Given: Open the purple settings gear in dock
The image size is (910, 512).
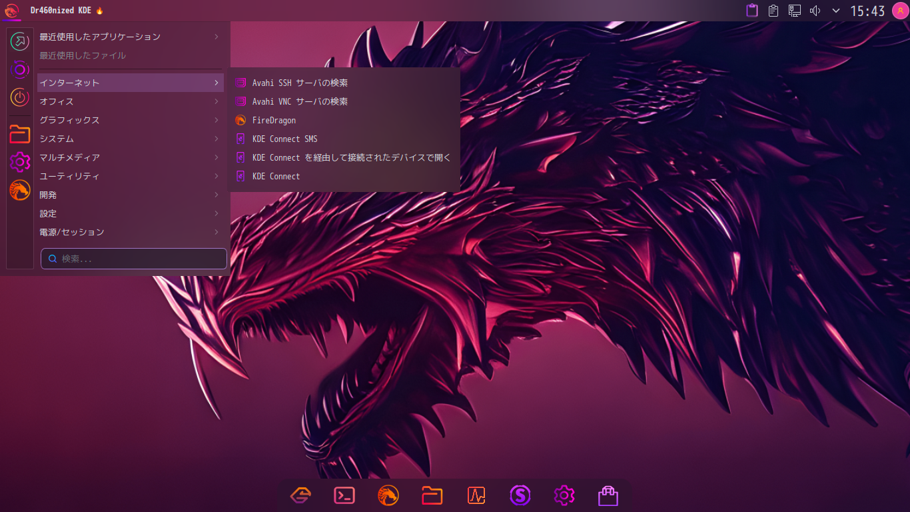Looking at the screenshot, I should click(564, 495).
